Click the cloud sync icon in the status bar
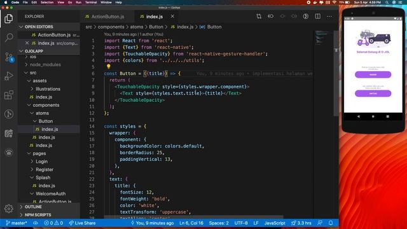The height and width of the screenshot is (229, 407). tap(36, 223)
